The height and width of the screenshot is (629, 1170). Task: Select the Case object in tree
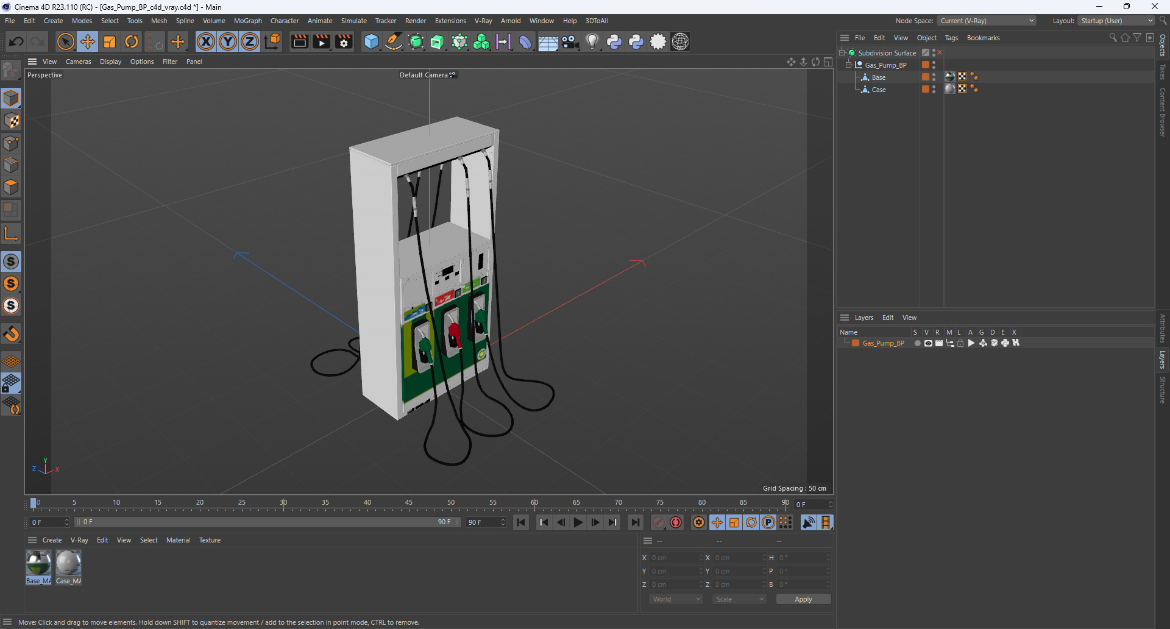point(879,90)
